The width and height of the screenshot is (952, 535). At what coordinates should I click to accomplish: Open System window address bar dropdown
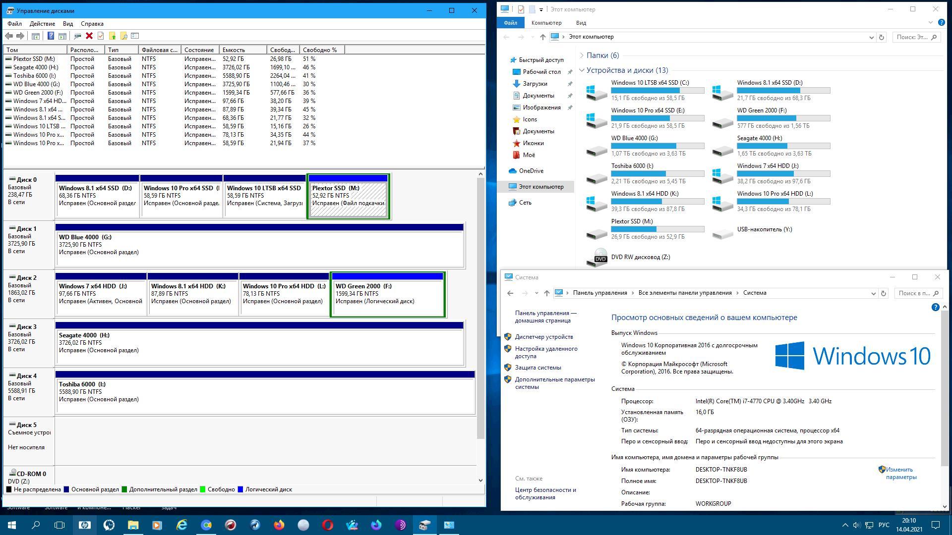pyautogui.click(x=873, y=293)
